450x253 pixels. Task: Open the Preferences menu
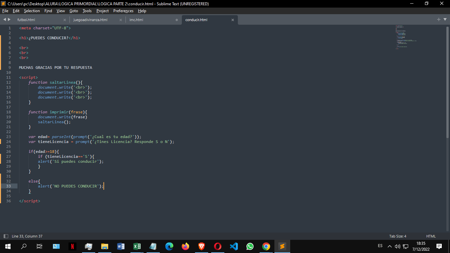pos(123,11)
